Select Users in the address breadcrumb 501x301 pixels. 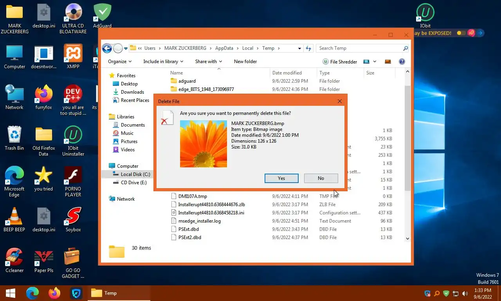tap(150, 48)
